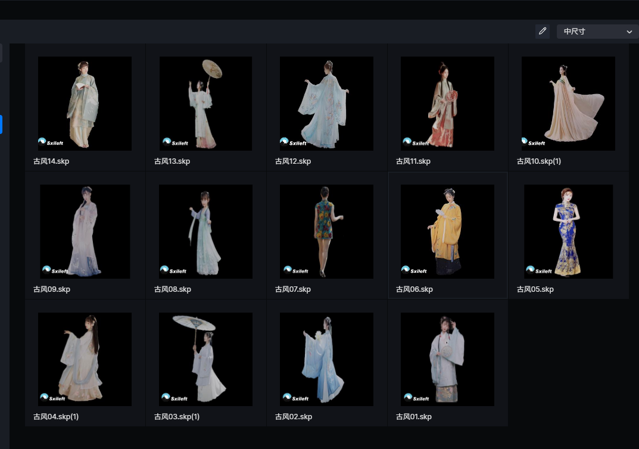639x449 pixels.
Task: Click the pencil edit icon
Action: [x=543, y=32]
